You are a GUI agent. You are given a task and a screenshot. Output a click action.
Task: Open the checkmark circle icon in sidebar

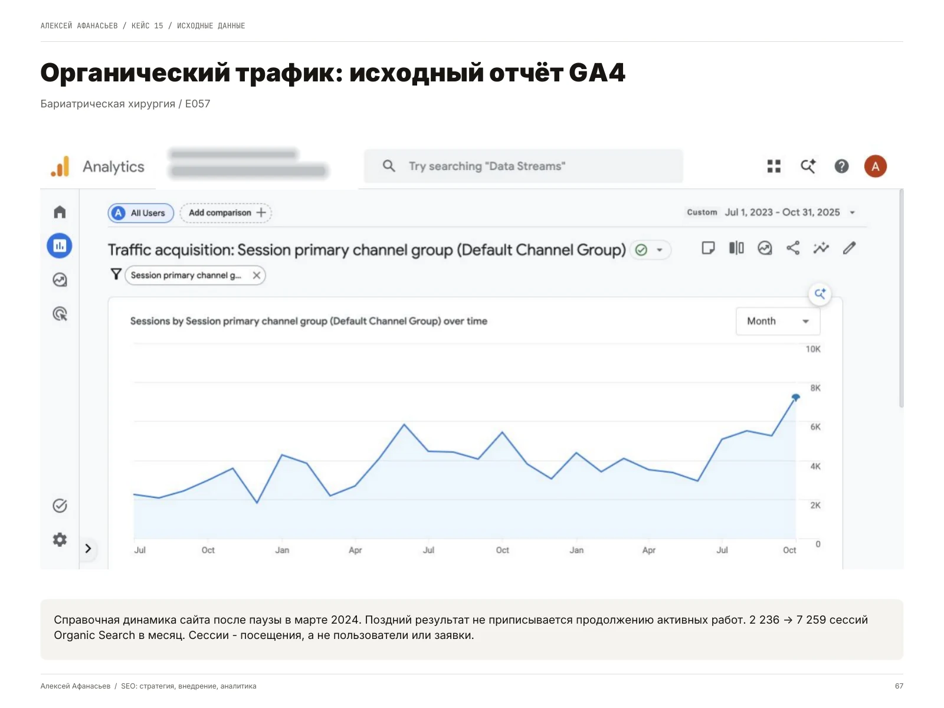tap(60, 506)
